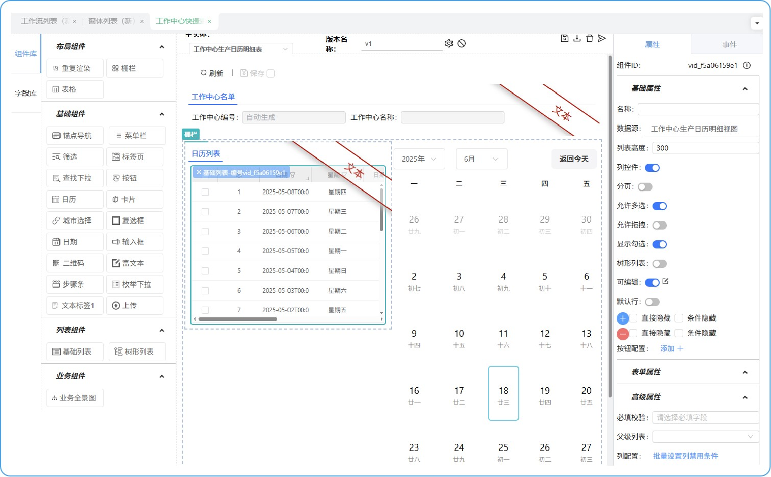Image resolution: width=771 pixels, height=477 pixels.
Task: Collapse the 基础属性 section
Action: pos(745,89)
